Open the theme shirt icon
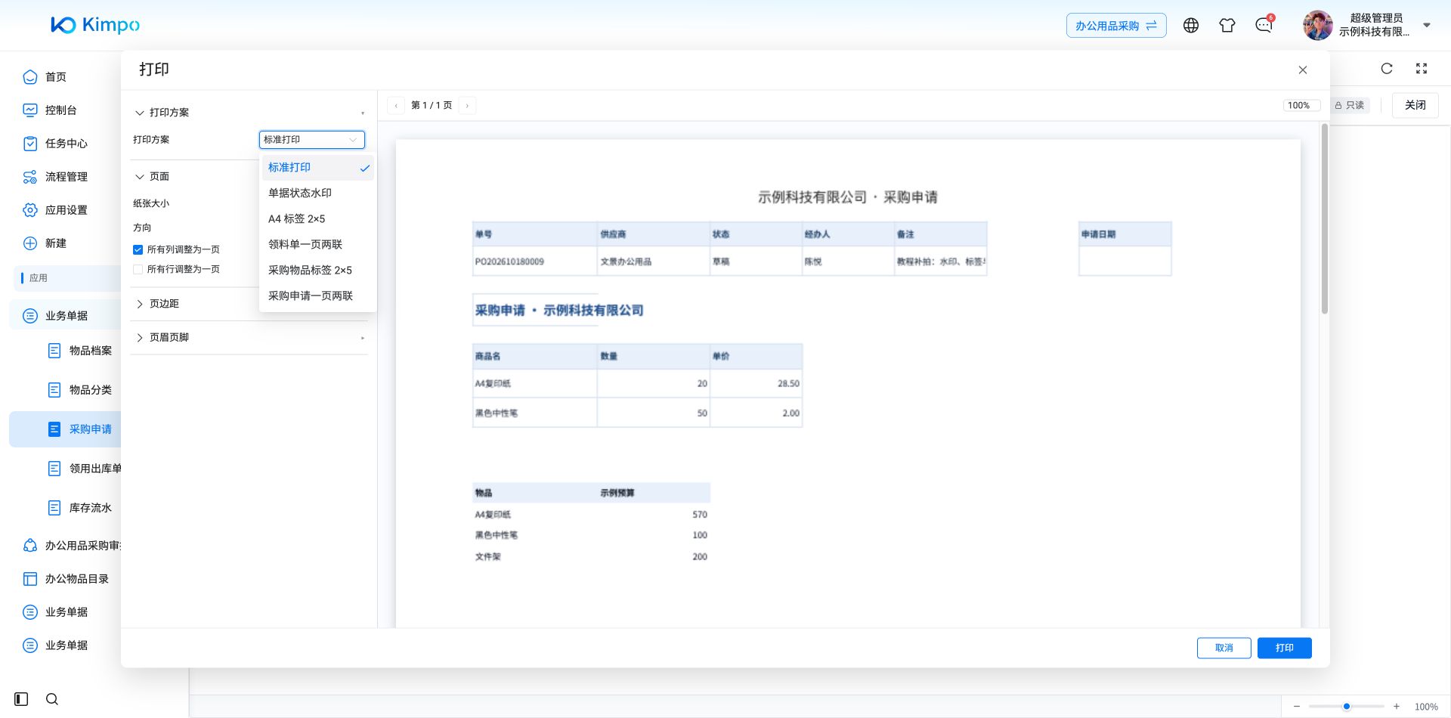 coord(1227,26)
